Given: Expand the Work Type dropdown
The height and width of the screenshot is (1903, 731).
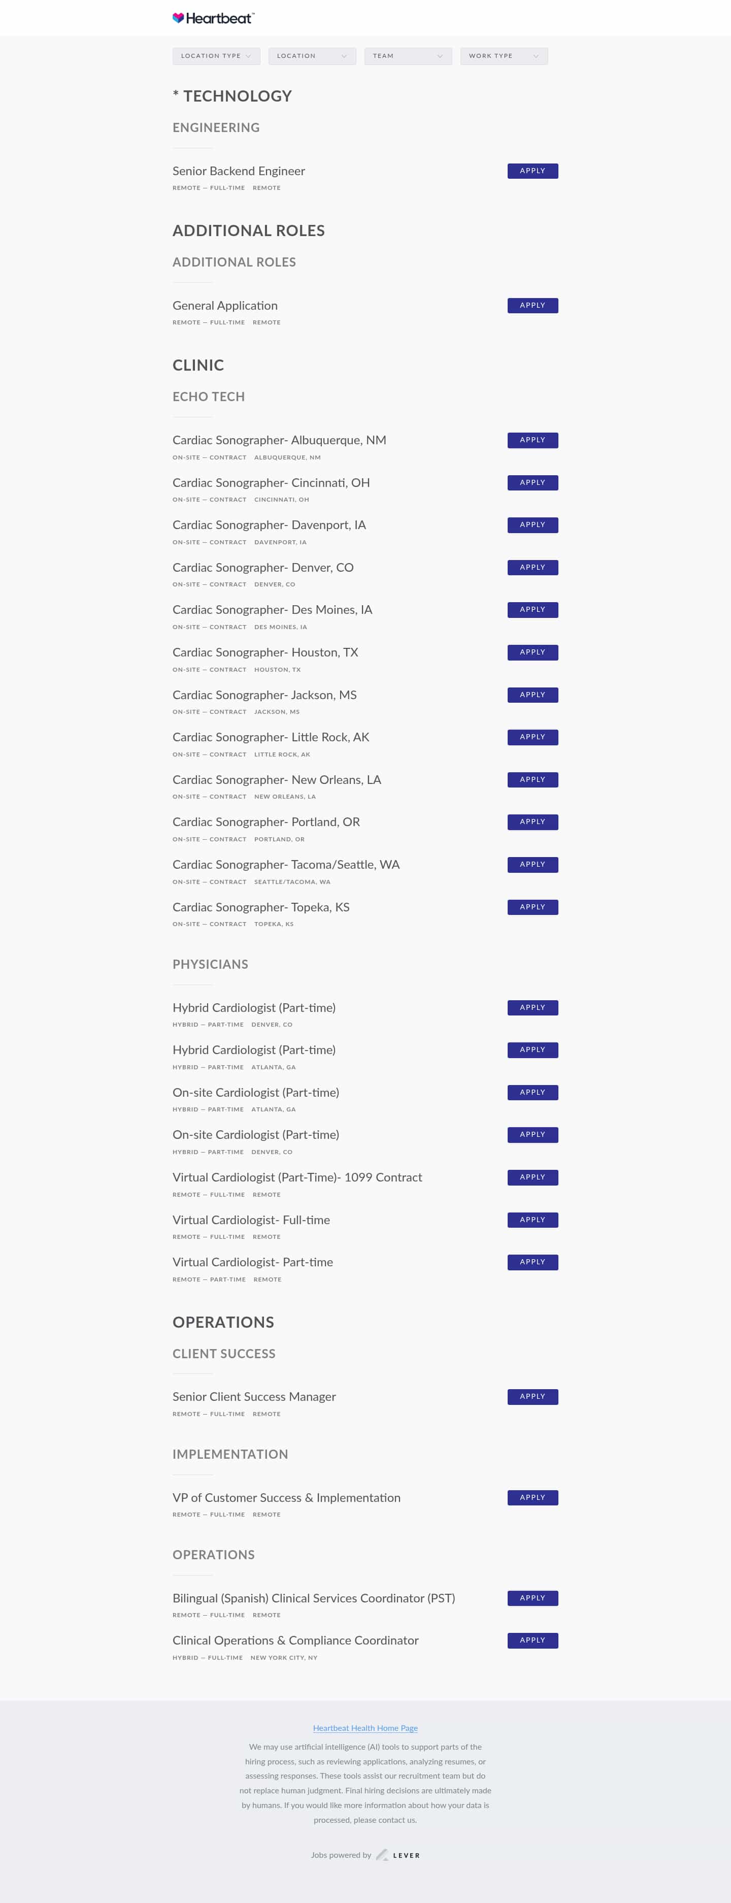Looking at the screenshot, I should [x=504, y=56].
